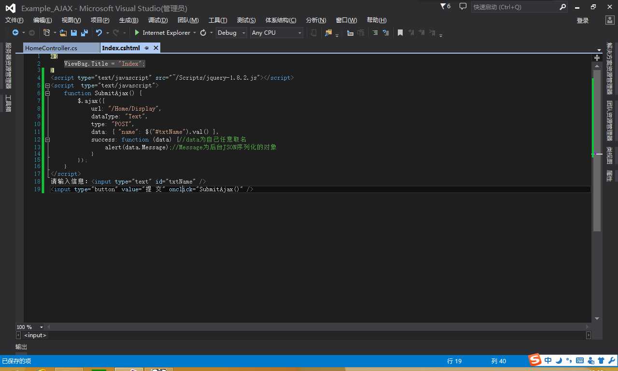Viewport: 618px width, 371px height.
Task: Open the New Project dropdown arrow
Action: 55,33
